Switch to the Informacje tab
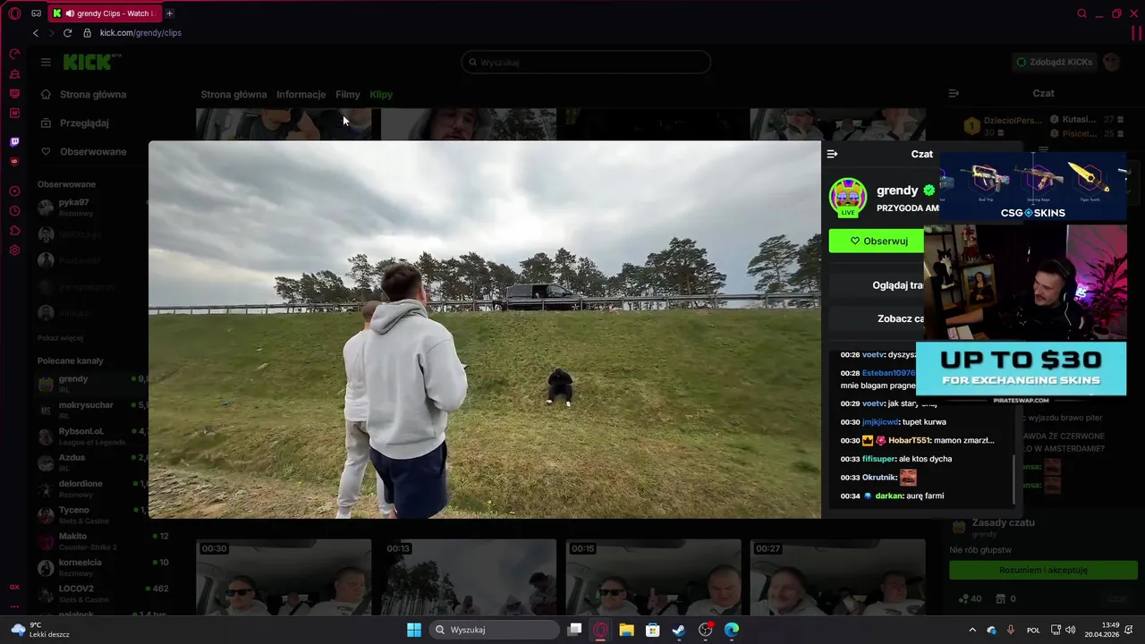This screenshot has width=1145, height=644. 301,94
